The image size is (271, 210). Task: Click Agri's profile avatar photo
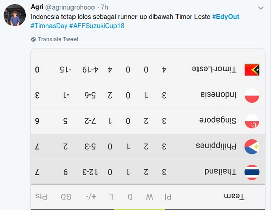15,15
